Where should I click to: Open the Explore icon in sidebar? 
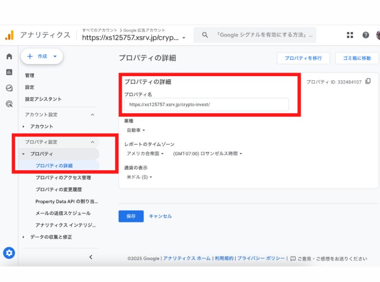[x=9, y=88]
